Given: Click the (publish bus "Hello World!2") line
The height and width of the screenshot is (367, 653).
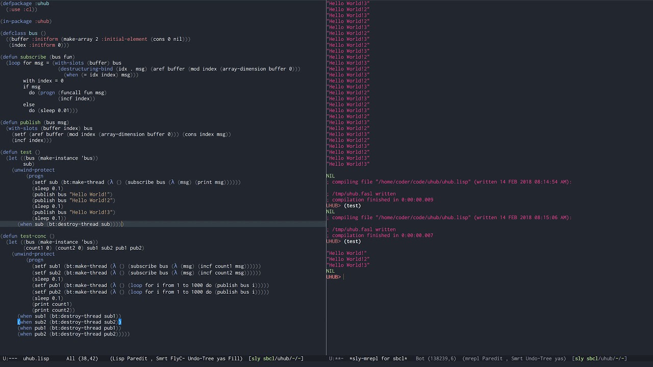Looking at the screenshot, I should coord(74,200).
